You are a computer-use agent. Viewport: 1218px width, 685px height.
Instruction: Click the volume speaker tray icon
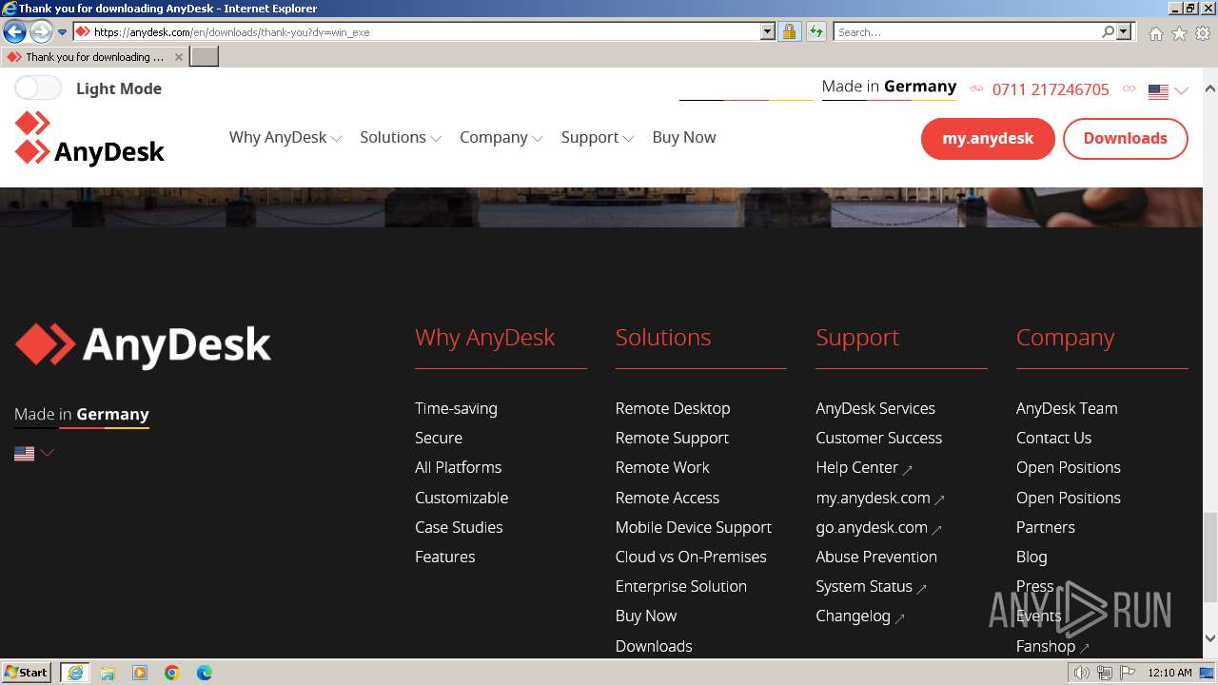(x=1082, y=673)
